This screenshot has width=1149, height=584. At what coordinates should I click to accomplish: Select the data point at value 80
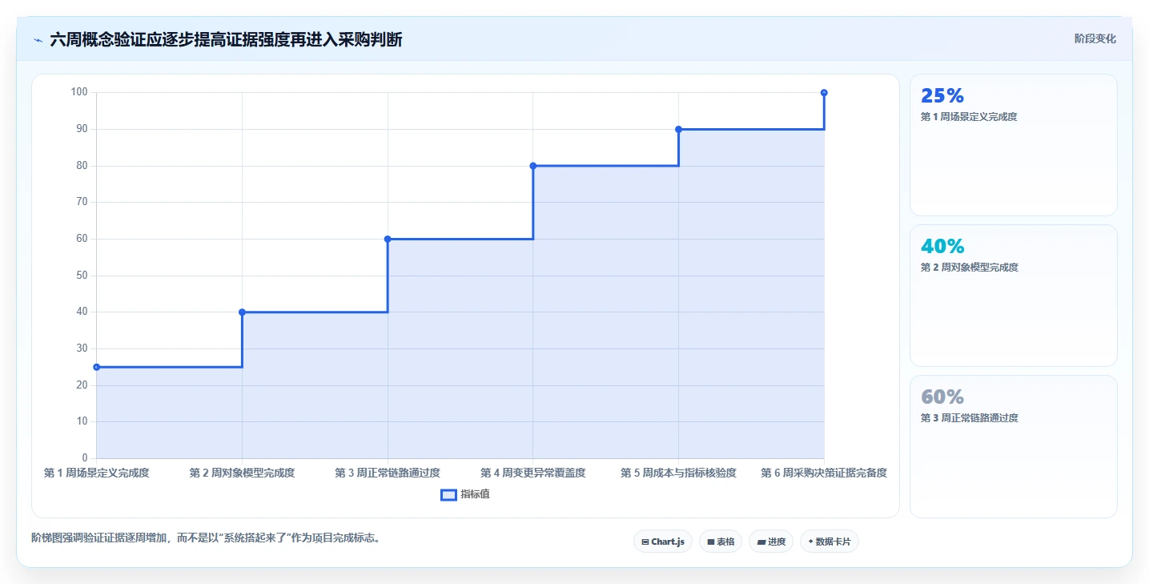pyautogui.click(x=533, y=166)
